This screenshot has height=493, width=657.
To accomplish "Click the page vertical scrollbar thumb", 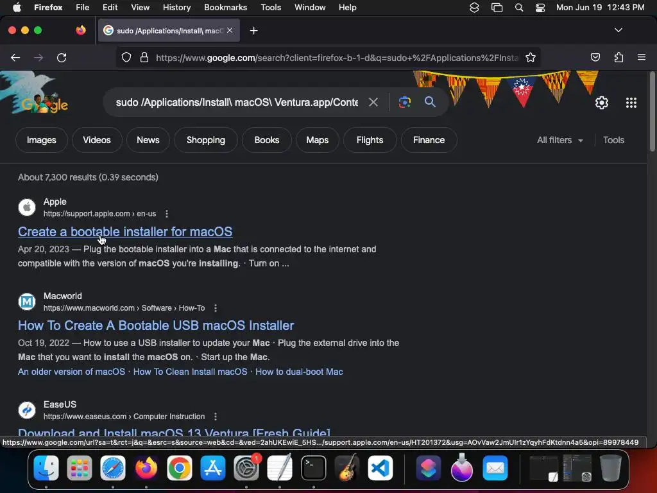I will click(x=652, y=112).
